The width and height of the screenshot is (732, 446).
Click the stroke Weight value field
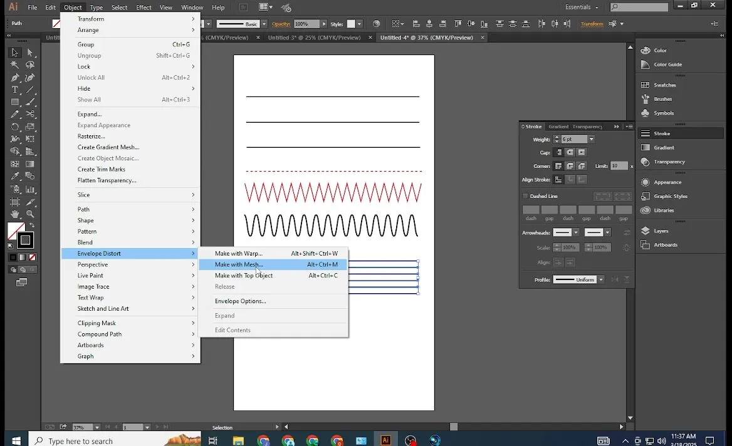pyautogui.click(x=573, y=139)
